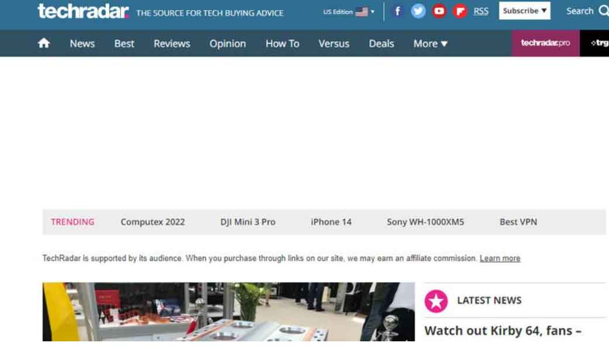Open TechRadar's Flipboard icon
Screen dimensions: 609x346
click(x=460, y=11)
